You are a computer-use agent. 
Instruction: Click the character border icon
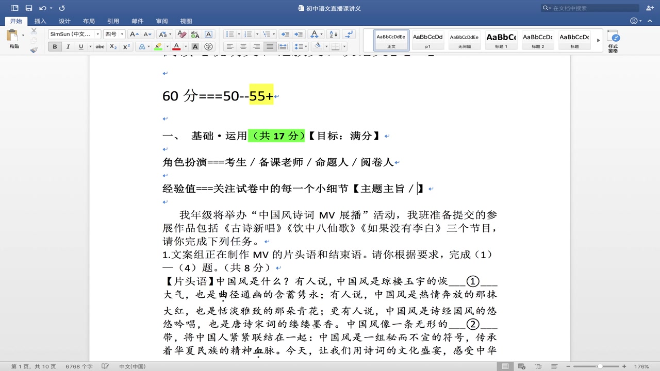208,34
